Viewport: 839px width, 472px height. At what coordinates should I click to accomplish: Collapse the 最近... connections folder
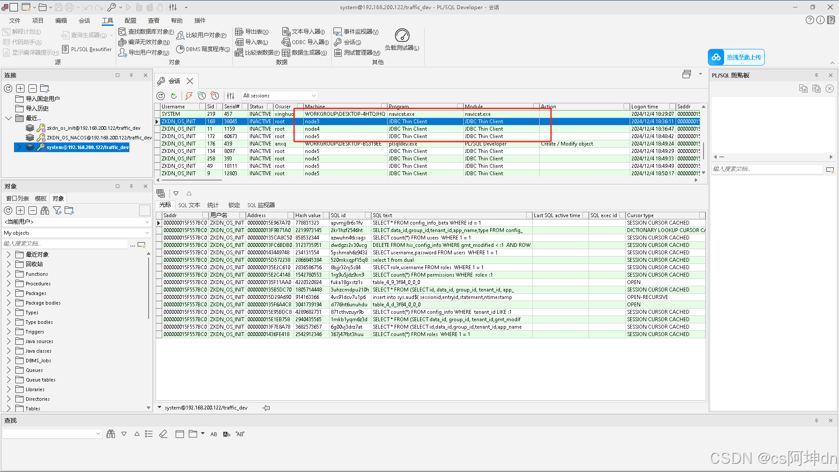tap(8, 118)
